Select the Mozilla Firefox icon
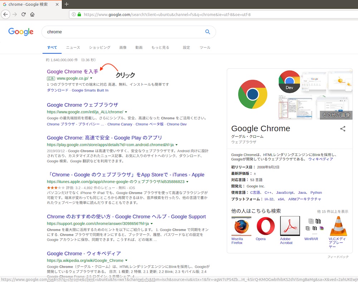Viewport: 358px width, 282px height. [241, 226]
